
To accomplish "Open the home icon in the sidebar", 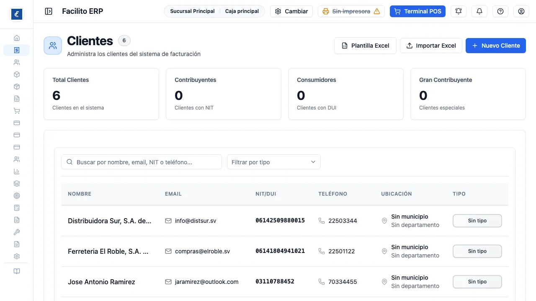I will tap(17, 38).
